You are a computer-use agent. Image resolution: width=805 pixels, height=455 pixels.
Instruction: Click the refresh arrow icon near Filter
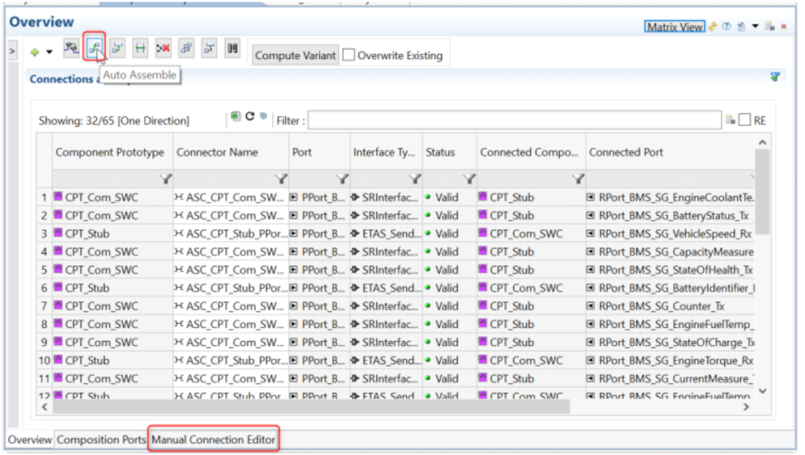pyautogui.click(x=250, y=116)
